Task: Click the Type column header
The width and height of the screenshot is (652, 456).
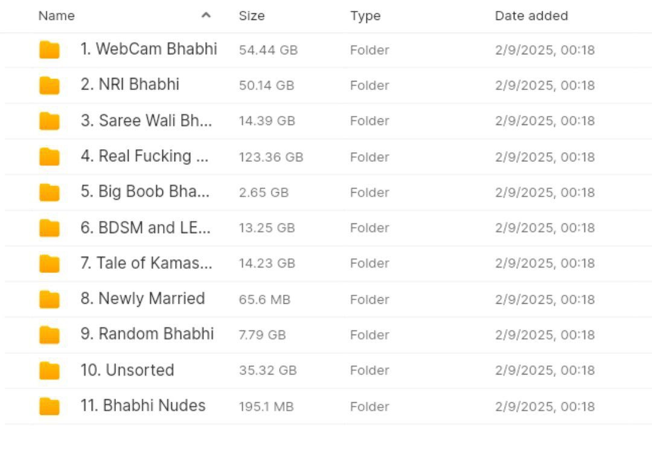Action: [x=364, y=16]
